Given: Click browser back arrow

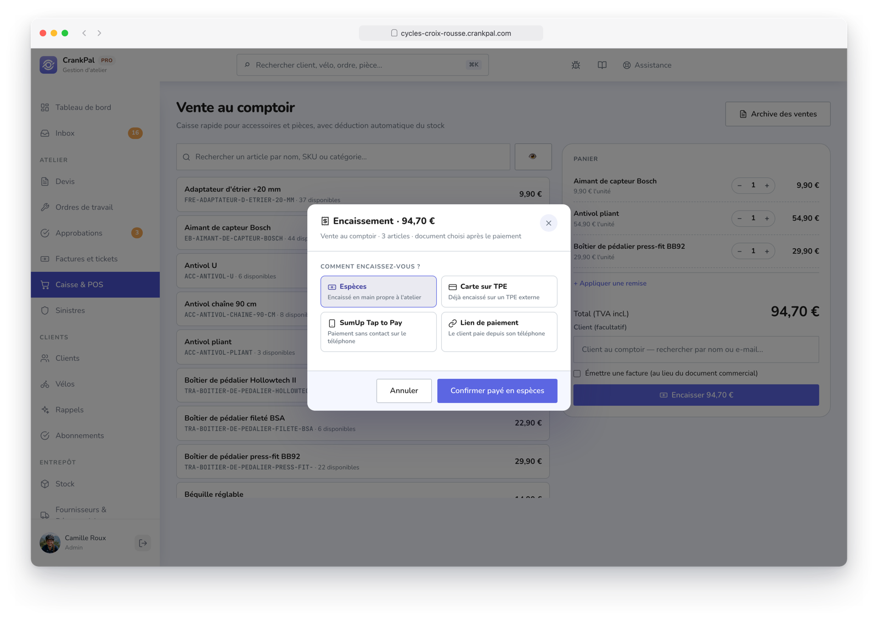Looking at the screenshot, I should point(84,33).
